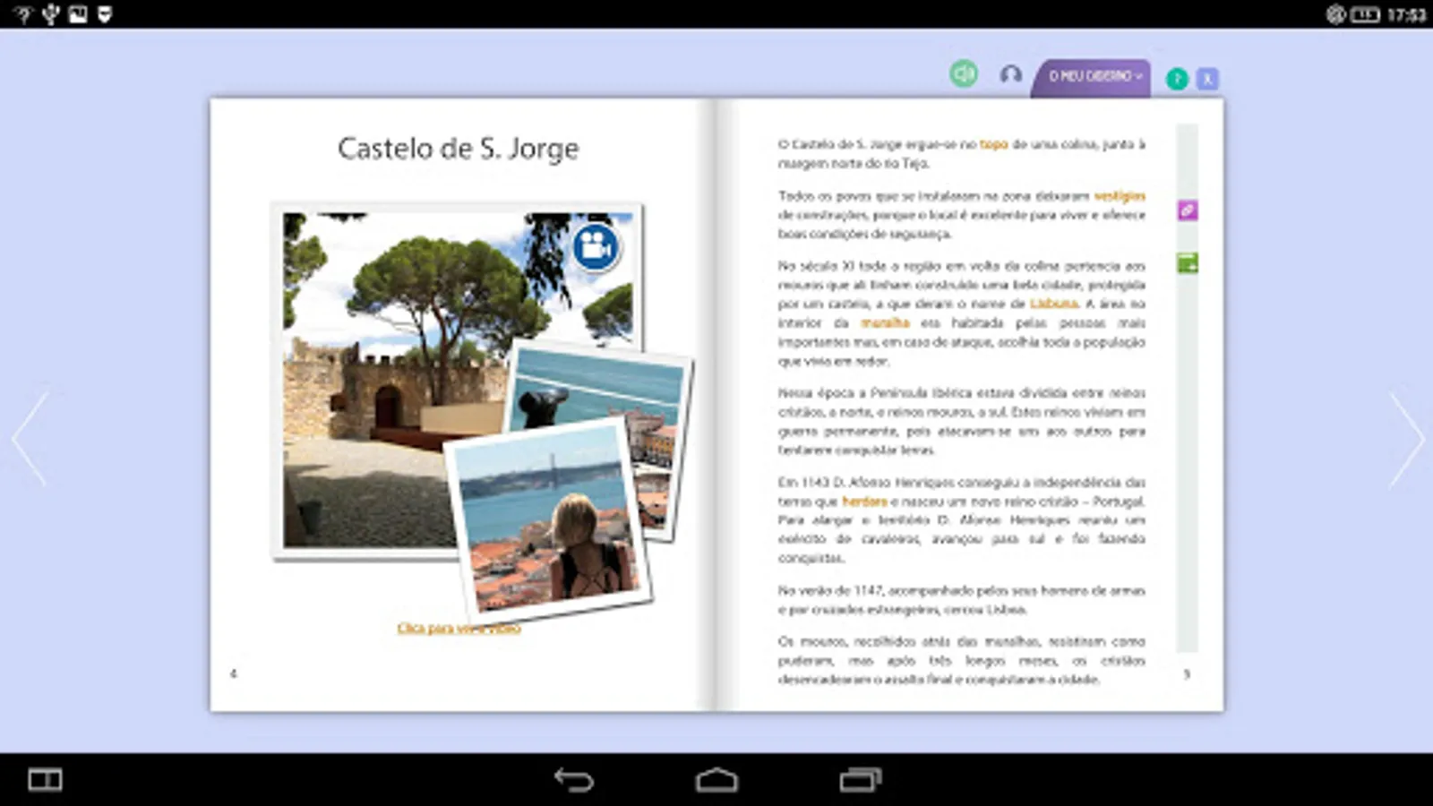Screen dimensions: 1433x806
Task: Click the green note marker in margin
Action: 1188,263
